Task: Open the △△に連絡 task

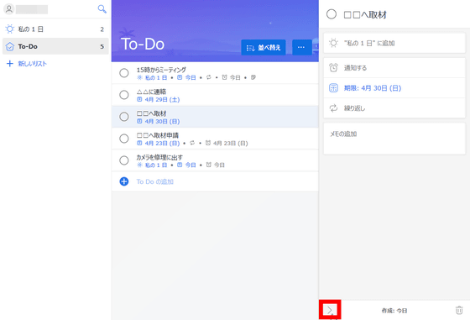Action: tap(215, 95)
